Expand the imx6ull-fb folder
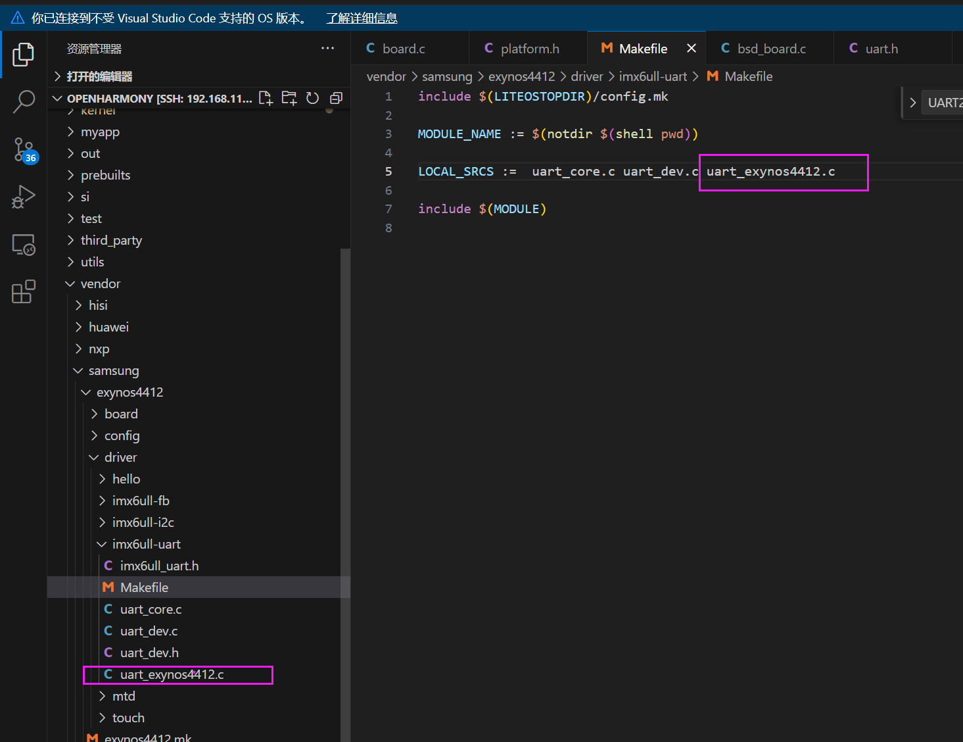This screenshot has width=963, height=742. click(199, 501)
